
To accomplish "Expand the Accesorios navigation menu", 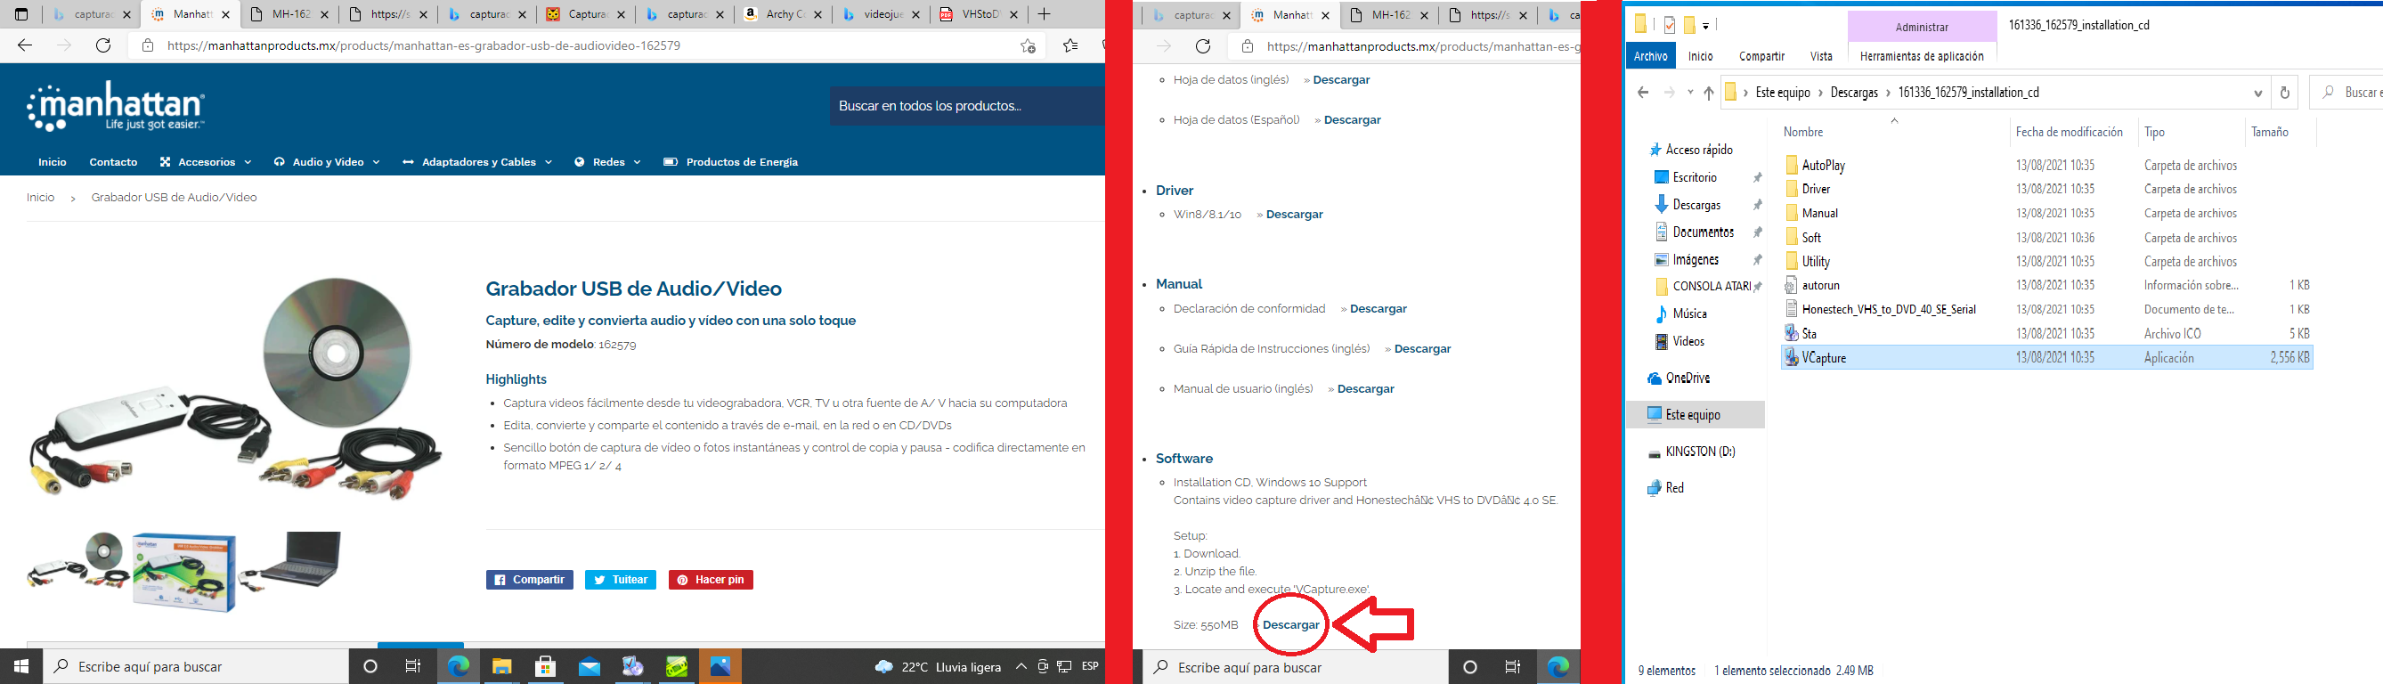I will [x=206, y=162].
